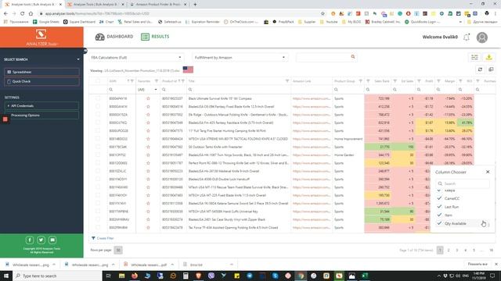Open the rows per page selector
This screenshot has height=281, width=501.
tap(118, 250)
